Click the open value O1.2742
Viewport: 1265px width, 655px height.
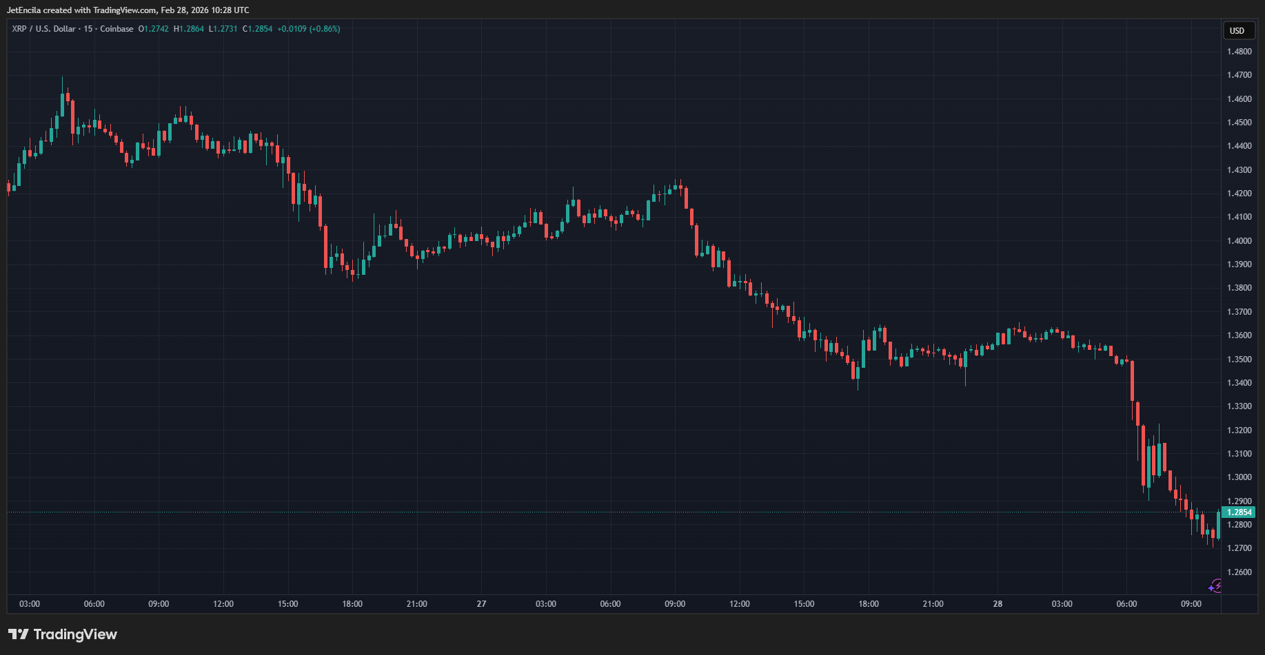point(153,29)
